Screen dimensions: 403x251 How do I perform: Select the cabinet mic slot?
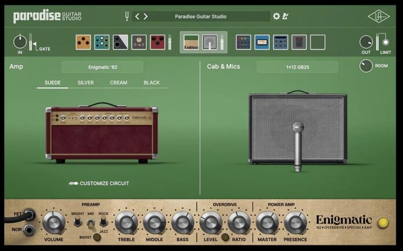point(210,43)
